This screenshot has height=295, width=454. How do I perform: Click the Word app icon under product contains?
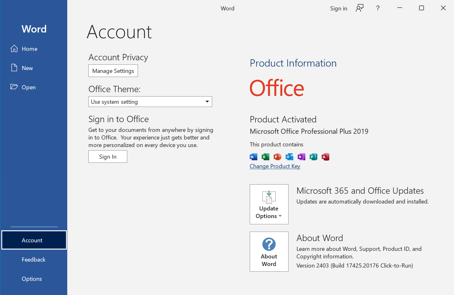254,157
